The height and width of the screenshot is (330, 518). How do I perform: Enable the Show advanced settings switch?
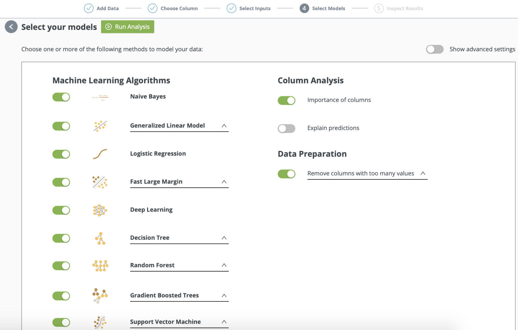coord(435,49)
